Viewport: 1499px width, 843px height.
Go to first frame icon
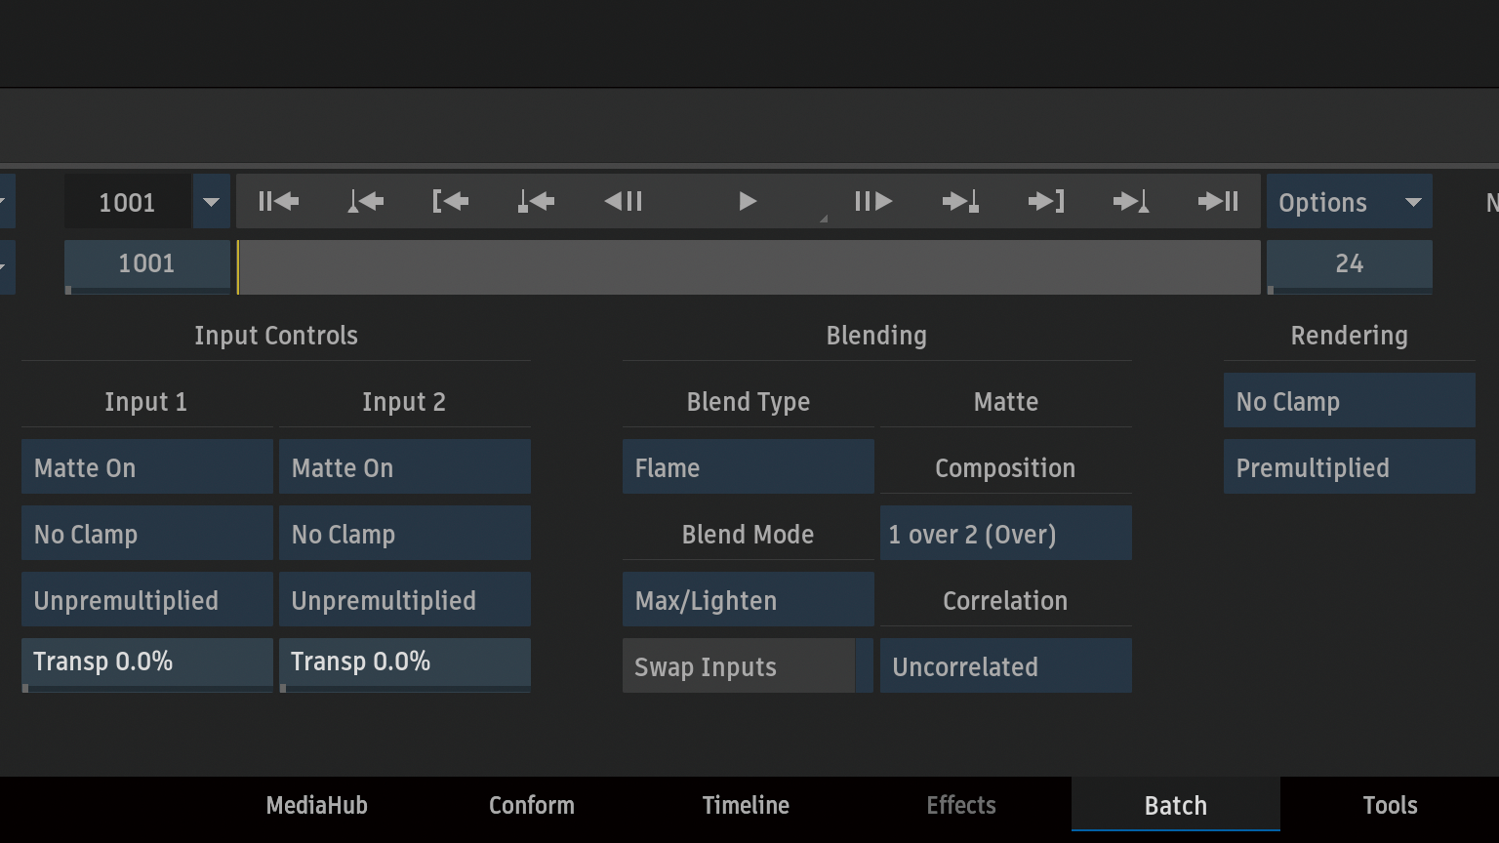click(x=278, y=202)
